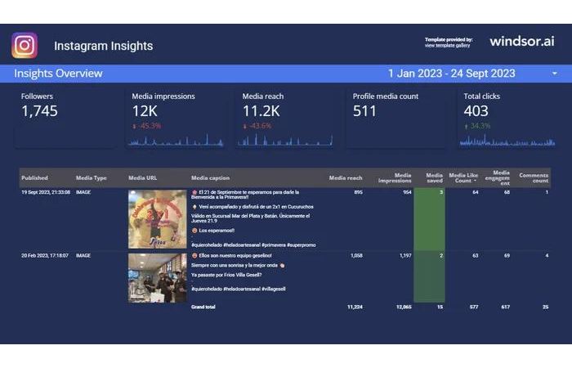572x368 pixels.
Task: Sort by the Comments count column header
Action: click(x=534, y=177)
